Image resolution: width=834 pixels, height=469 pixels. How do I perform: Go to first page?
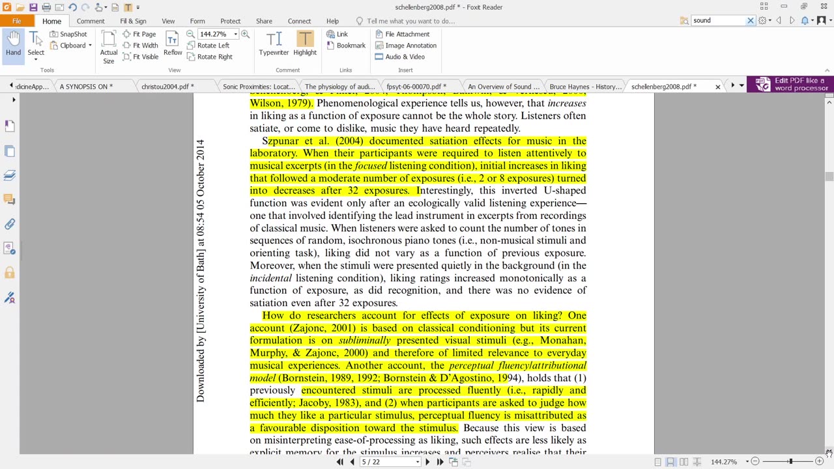click(339, 462)
